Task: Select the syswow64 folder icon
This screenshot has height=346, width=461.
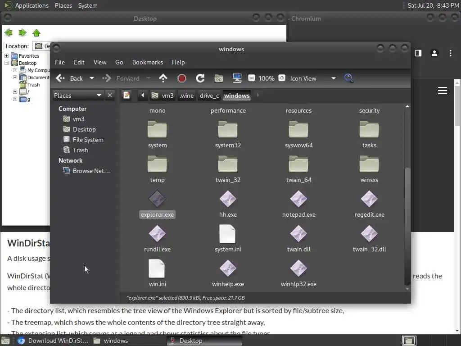Action: (x=298, y=130)
